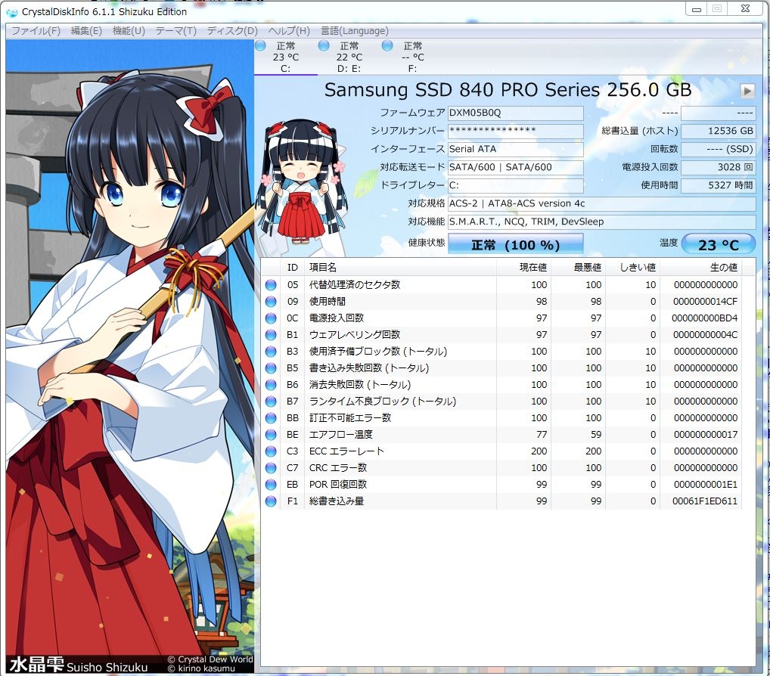
Task: Select the エアフロー温度 row name
Action: click(x=341, y=435)
